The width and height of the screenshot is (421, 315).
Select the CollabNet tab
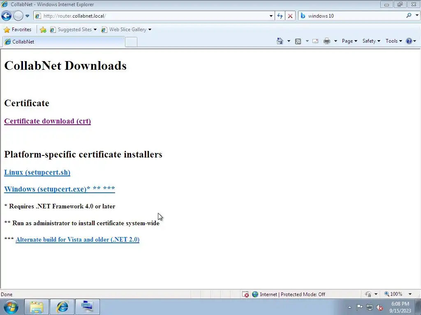(64, 42)
